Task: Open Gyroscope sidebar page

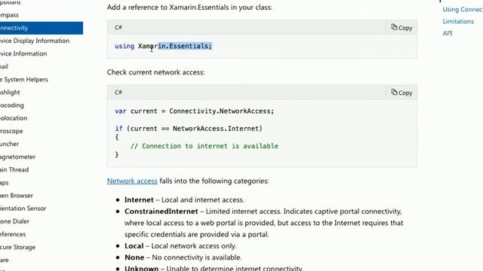Action: (x=11, y=131)
